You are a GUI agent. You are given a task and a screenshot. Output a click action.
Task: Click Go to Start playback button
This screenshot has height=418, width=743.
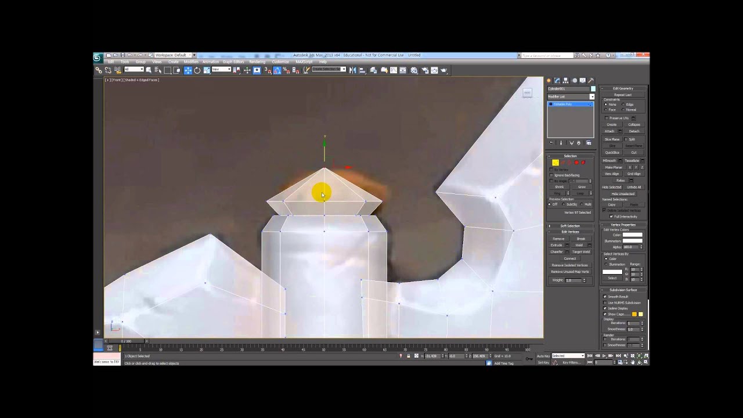pyautogui.click(x=590, y=356)
